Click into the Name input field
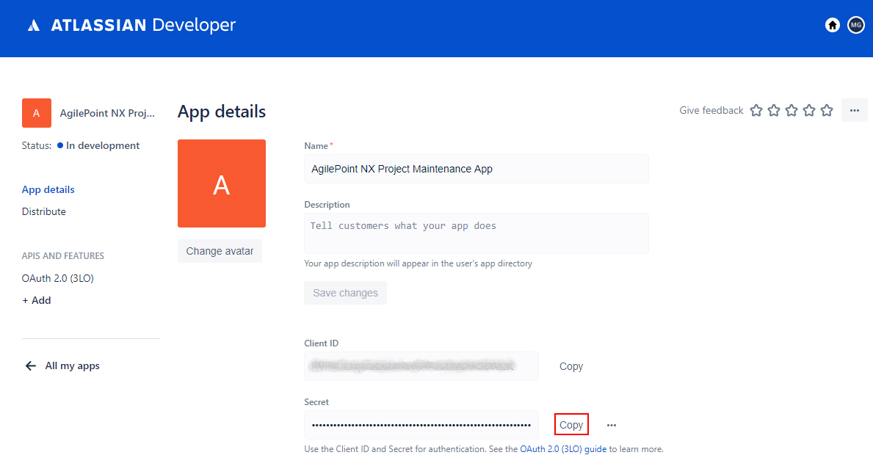The image size is (873, 466). pos(476,169)
